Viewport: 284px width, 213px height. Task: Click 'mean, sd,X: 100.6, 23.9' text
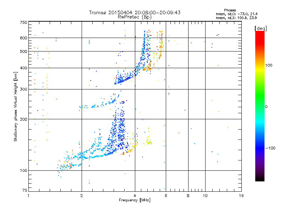coord(236,18)
